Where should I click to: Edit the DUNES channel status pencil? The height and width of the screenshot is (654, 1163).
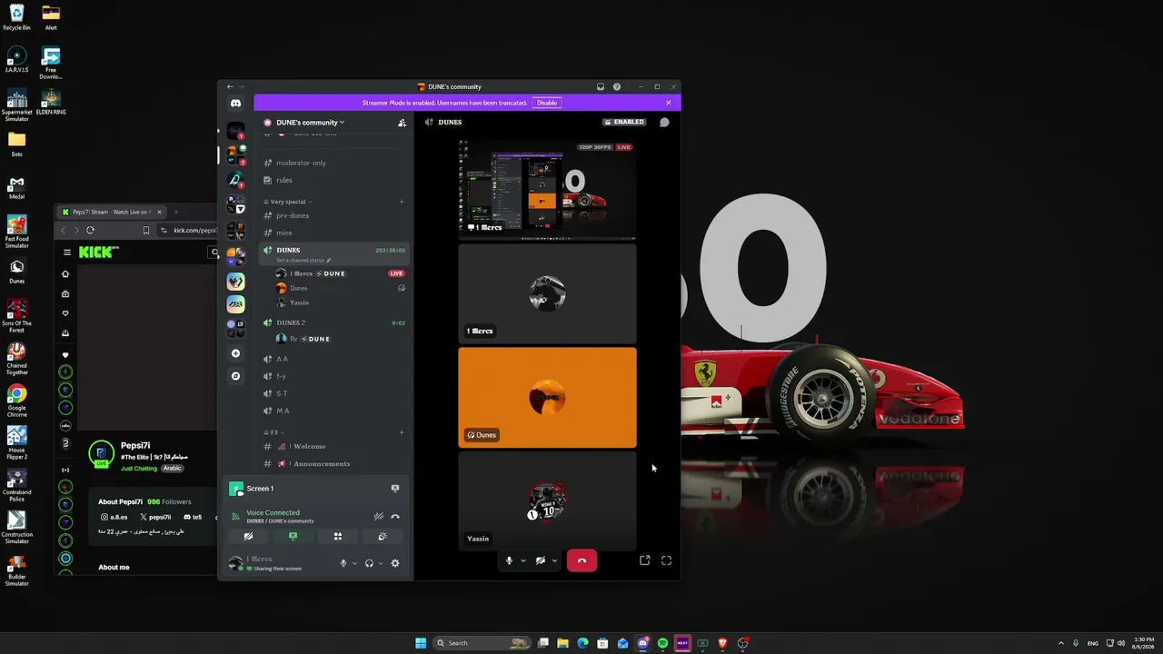[329, 261]
